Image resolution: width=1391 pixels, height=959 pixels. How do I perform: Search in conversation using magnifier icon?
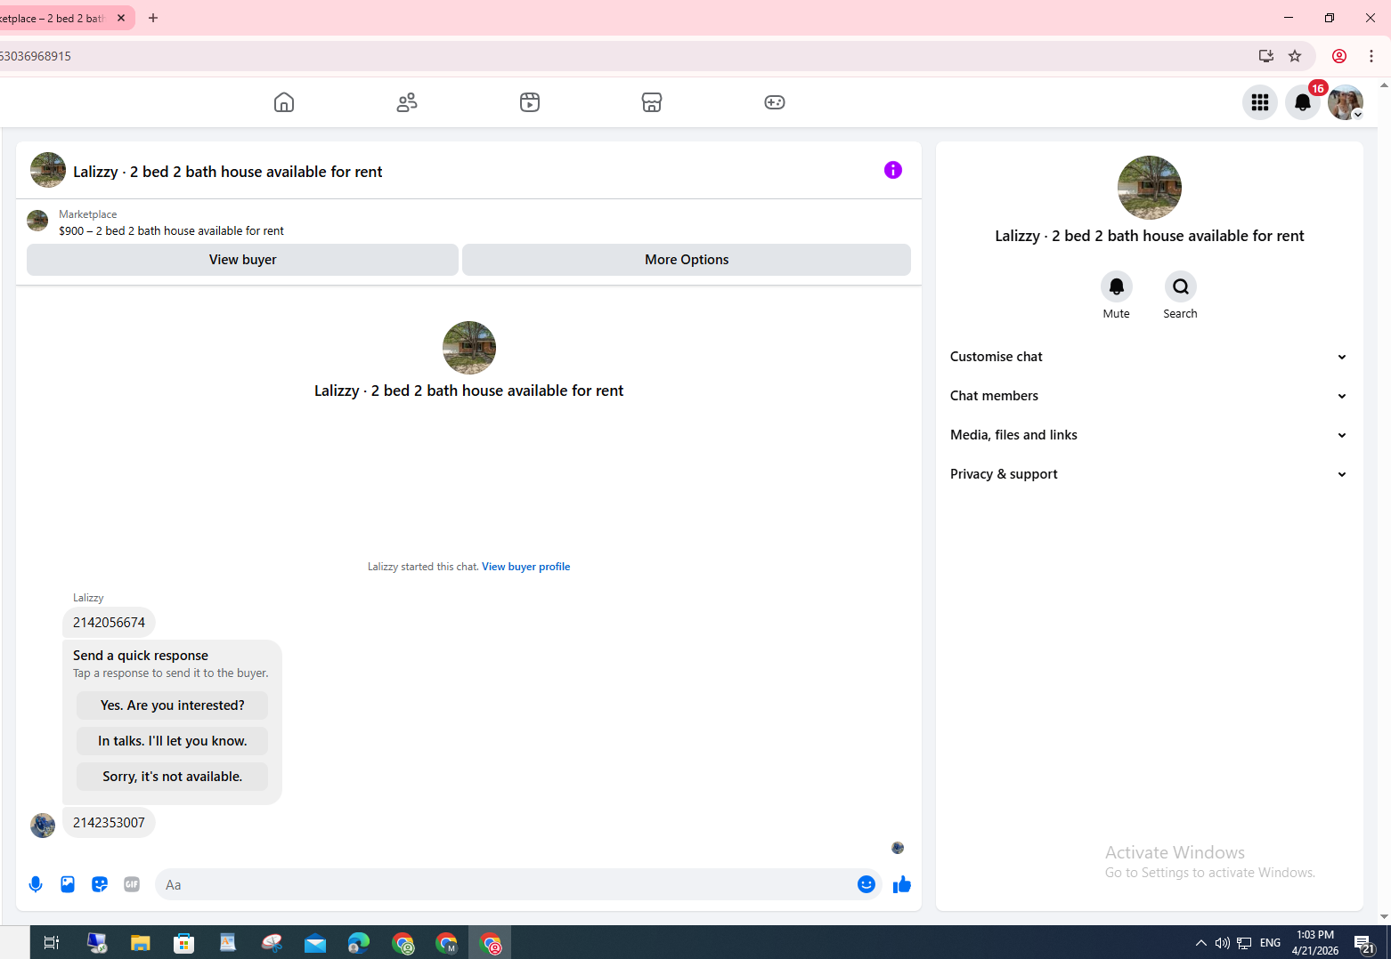[x=1181, y=286]
